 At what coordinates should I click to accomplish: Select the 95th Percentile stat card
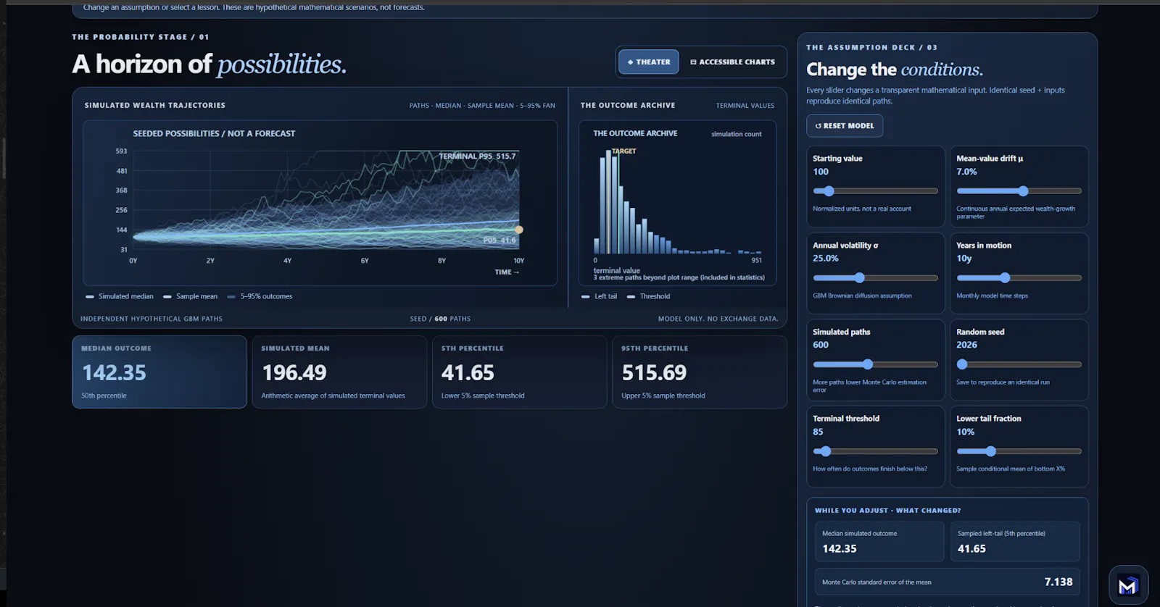pos(700,372)
